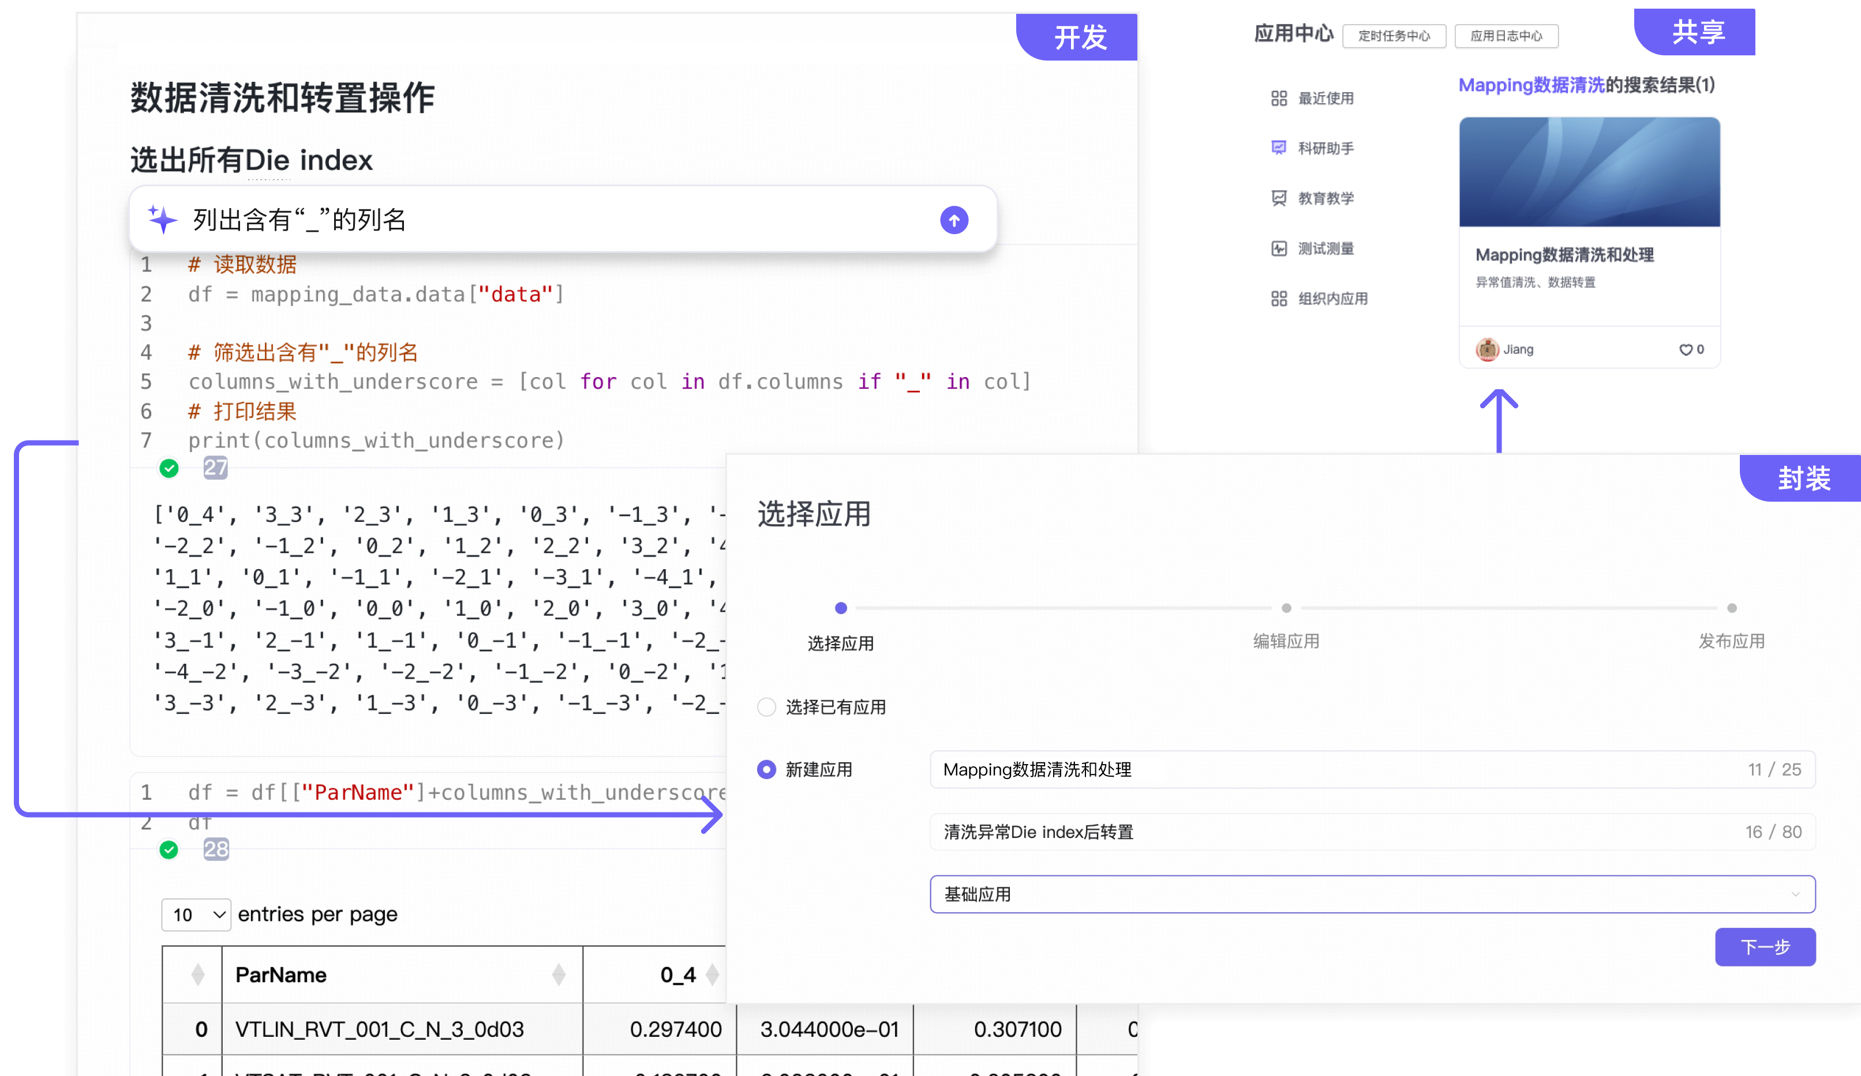Click the app description field 清洗异常Die index后转置
The image size is (1861, 1076).
[1372, 832]
